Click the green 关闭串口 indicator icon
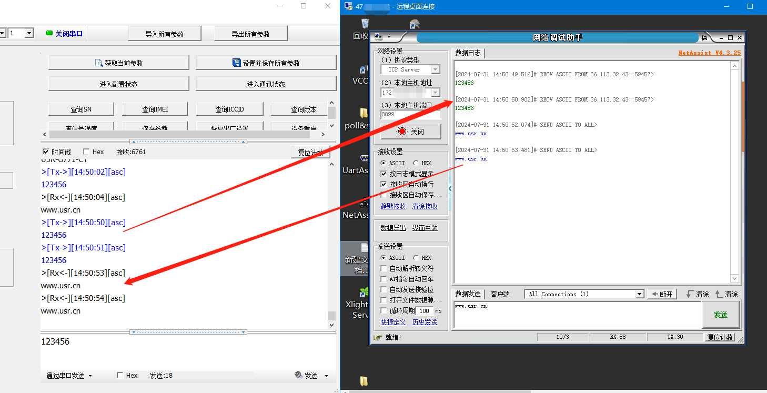This screenshot has height=393, width=767. click(49, 34)
